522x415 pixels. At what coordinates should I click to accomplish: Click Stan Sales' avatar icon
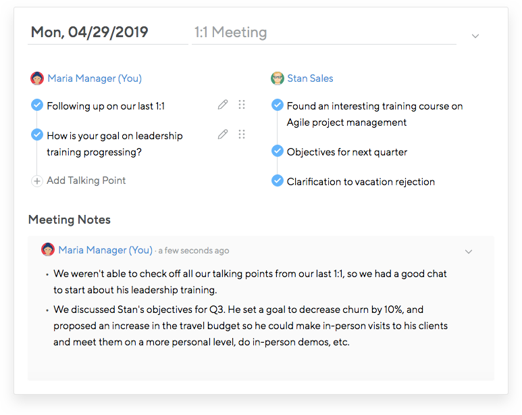[278, 78]
